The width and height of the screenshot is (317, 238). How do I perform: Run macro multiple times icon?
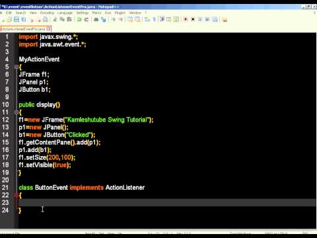pyautogui.click(x=207, y=20)
